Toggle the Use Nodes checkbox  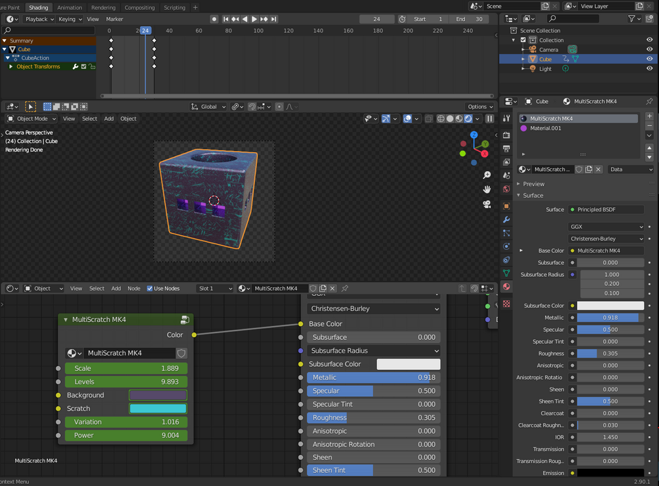coord(150,289)
